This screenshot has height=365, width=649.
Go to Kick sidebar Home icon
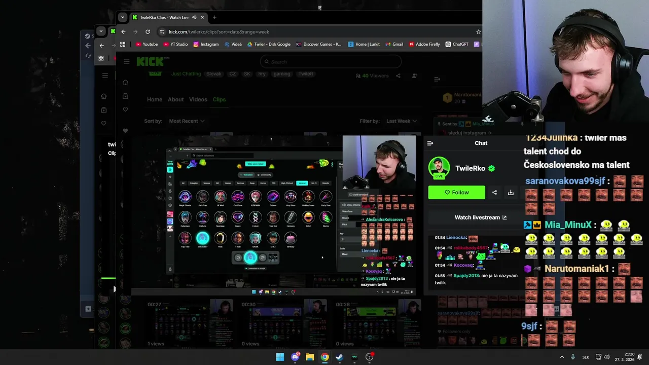coord(125,83)
